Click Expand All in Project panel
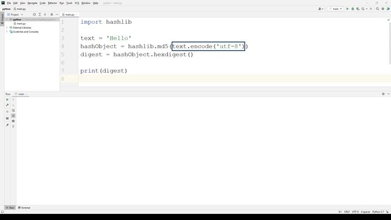This screenshot has width=391, height=220. tap(40, 15)
